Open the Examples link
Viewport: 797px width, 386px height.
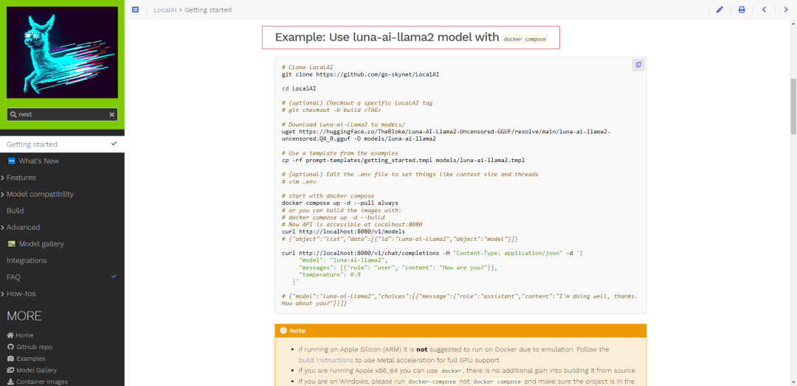[30, 359]
